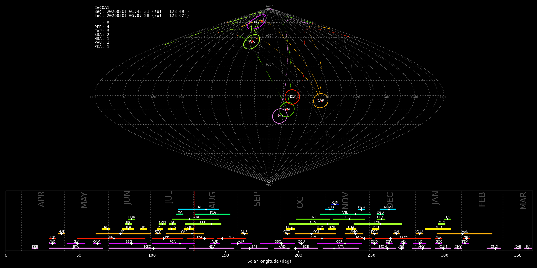
Task: Click the ERI cyan activity bar
Action: 198,209
